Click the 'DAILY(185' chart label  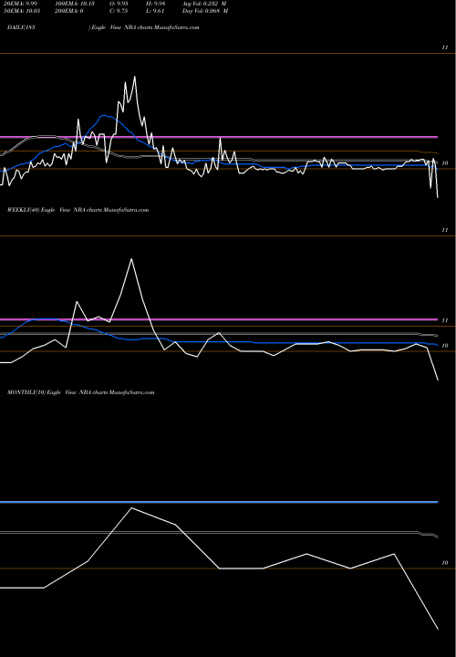[x=21, y=27]
